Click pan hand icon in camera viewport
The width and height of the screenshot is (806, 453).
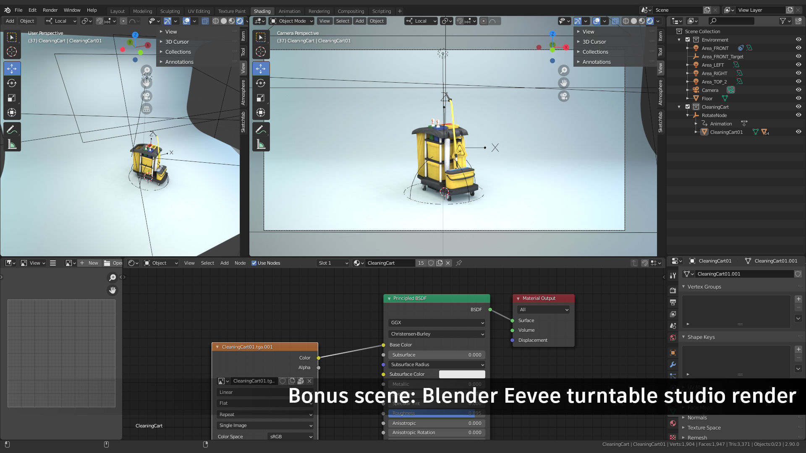(x=564, y=83)
